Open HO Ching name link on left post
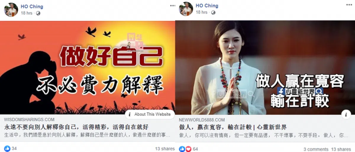The image size is (355, 152). [32, 7]
